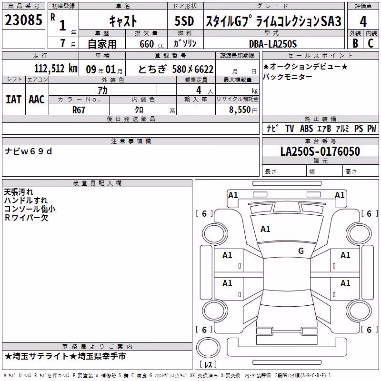The height and width of the screenshot is (381, 381).
Task: Click A1 on right-side rear door
Action: [345, 283]
